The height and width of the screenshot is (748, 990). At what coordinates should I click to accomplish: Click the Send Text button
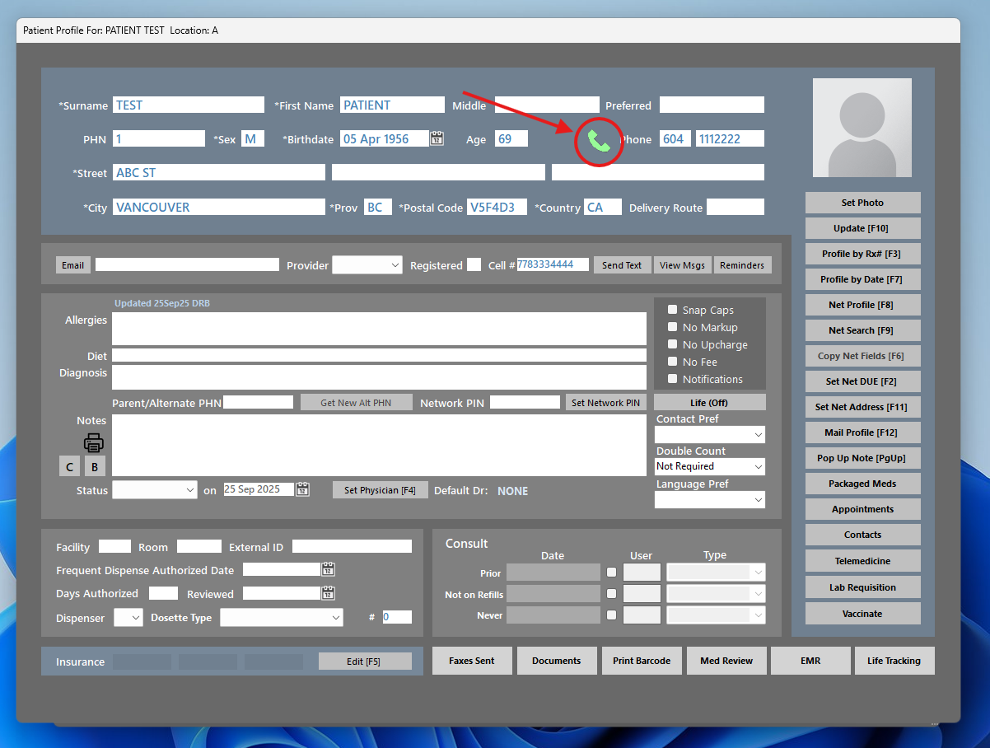(622, 265)
